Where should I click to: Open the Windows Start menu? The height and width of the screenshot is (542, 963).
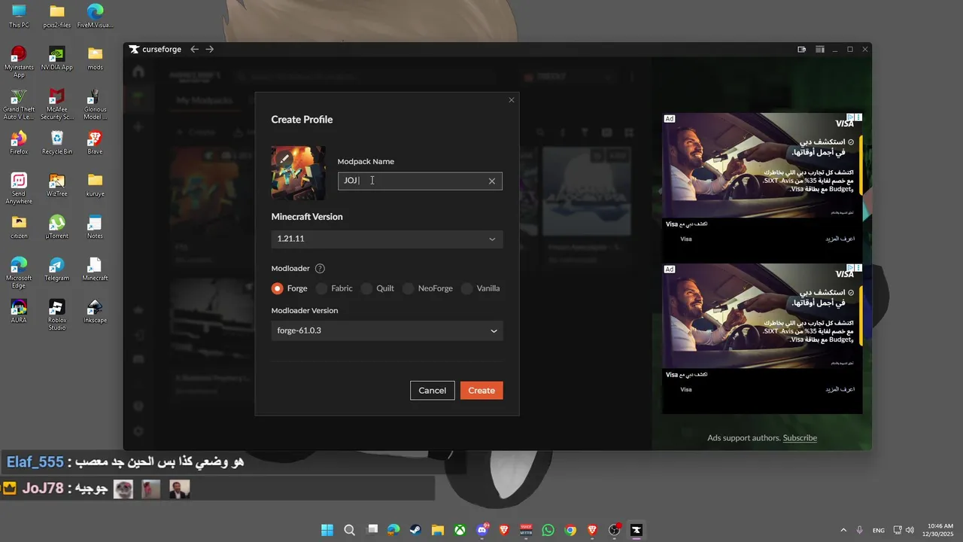(327, 530)
